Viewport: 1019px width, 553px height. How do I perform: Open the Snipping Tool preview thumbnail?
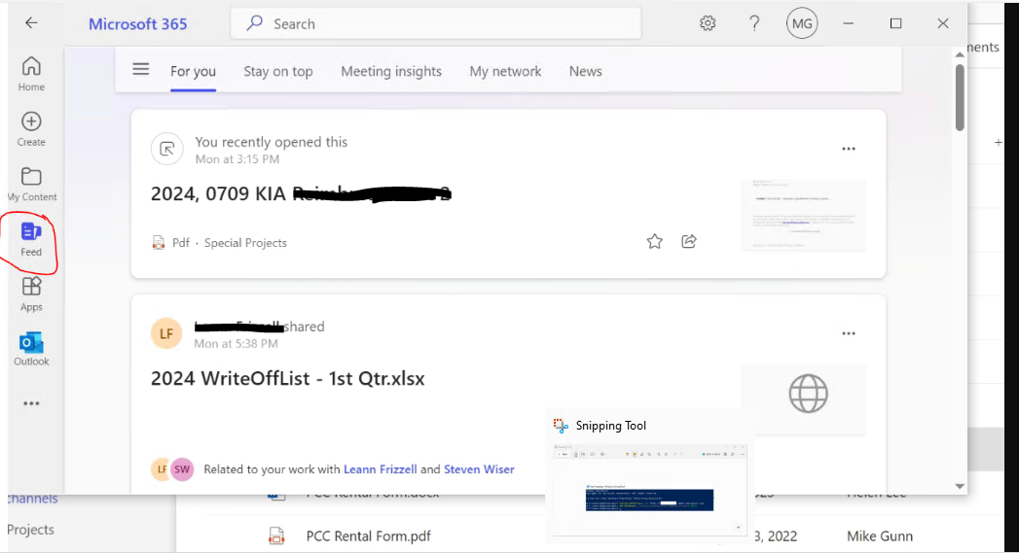click(650, 489)
